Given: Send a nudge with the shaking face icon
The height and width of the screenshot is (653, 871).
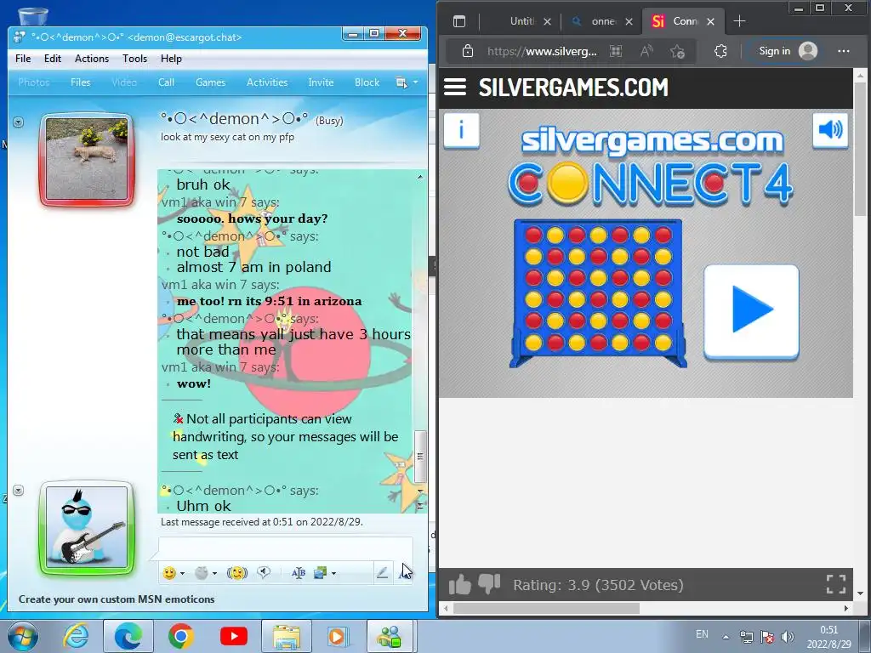Looking at the screenshot, I should pyautogui.click(x=237, y=573).
